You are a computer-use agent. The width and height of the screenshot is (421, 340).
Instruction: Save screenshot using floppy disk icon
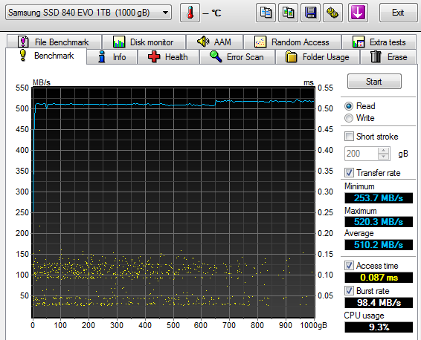pos(310,13)
